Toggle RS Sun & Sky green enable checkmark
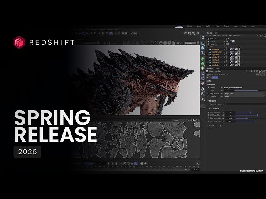The width and height of the screenshot is (266, 199). pos(228,39)
